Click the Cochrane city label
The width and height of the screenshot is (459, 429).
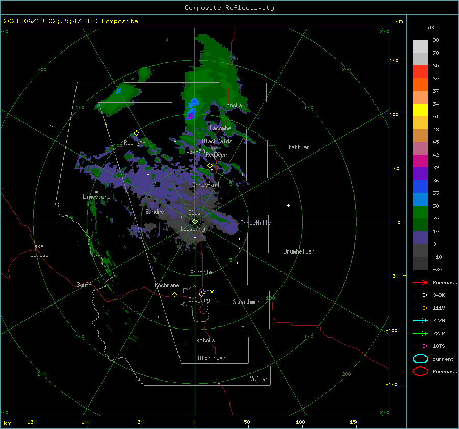(167, 285)
